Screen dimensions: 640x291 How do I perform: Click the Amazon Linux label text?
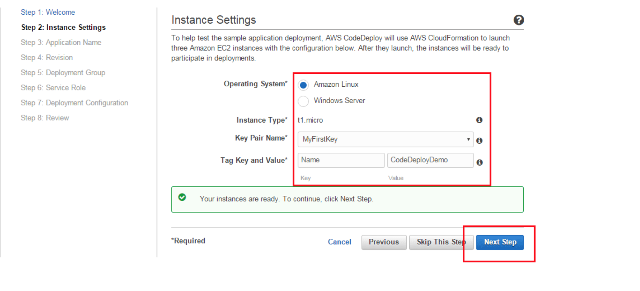point(336,84)
